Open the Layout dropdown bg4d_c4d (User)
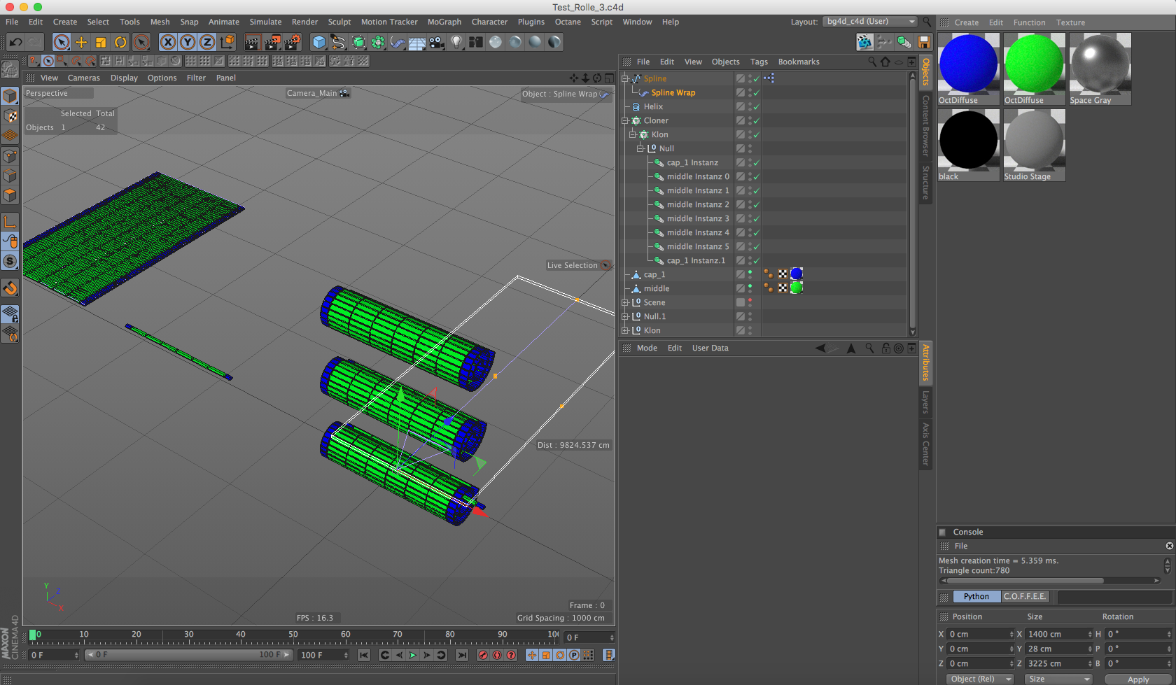The image size is (1176, 685). (869, 22)
